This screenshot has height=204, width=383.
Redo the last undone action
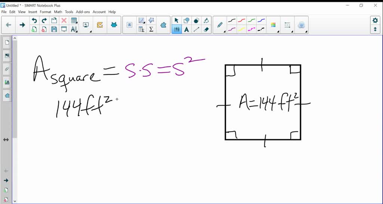pos(44,21)
